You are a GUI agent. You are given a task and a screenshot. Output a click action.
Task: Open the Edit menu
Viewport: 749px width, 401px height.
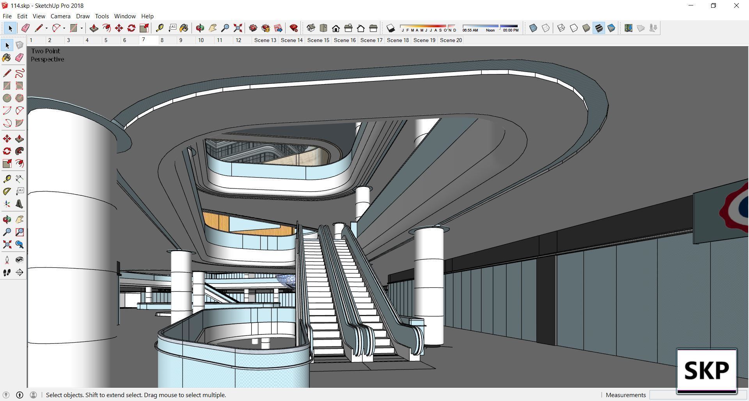pos(22,16)
